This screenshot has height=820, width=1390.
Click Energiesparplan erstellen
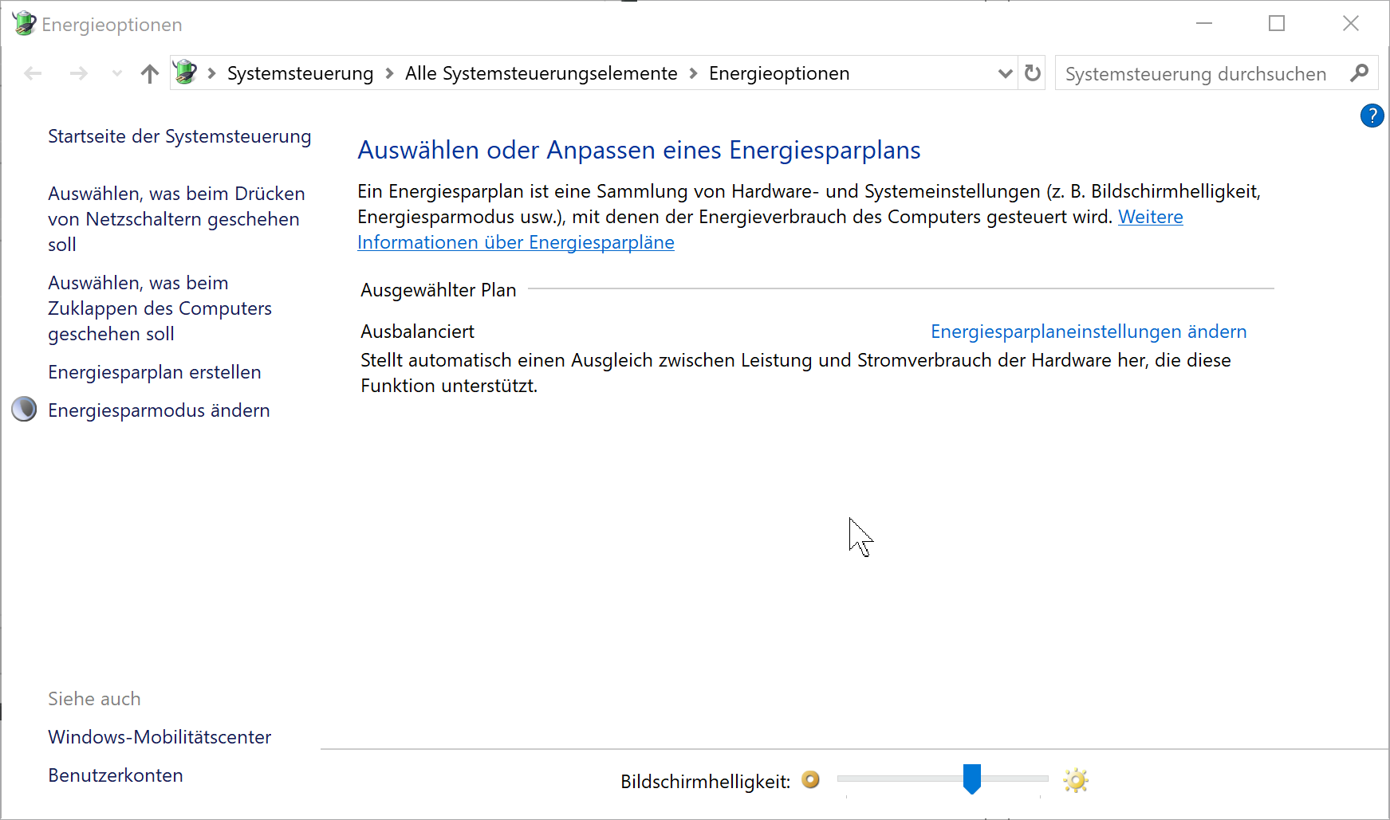point(155,372)
